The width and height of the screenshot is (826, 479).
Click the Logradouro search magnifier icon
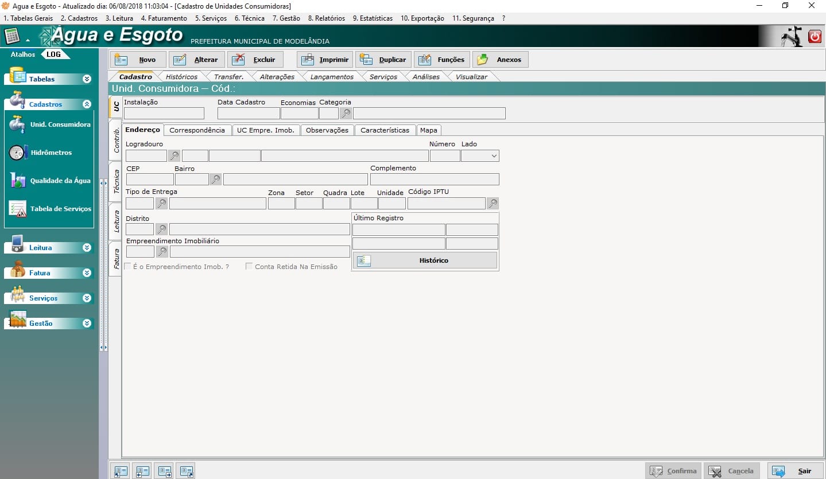pyautogui.click(x=174, y=155)
